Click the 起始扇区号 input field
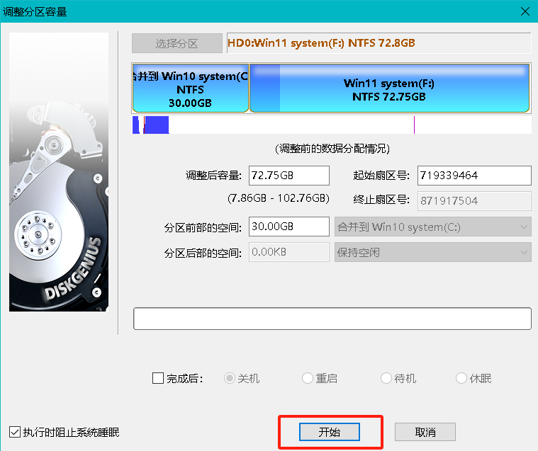The width and height of the screenshot is (538, 451). [474, 176]
